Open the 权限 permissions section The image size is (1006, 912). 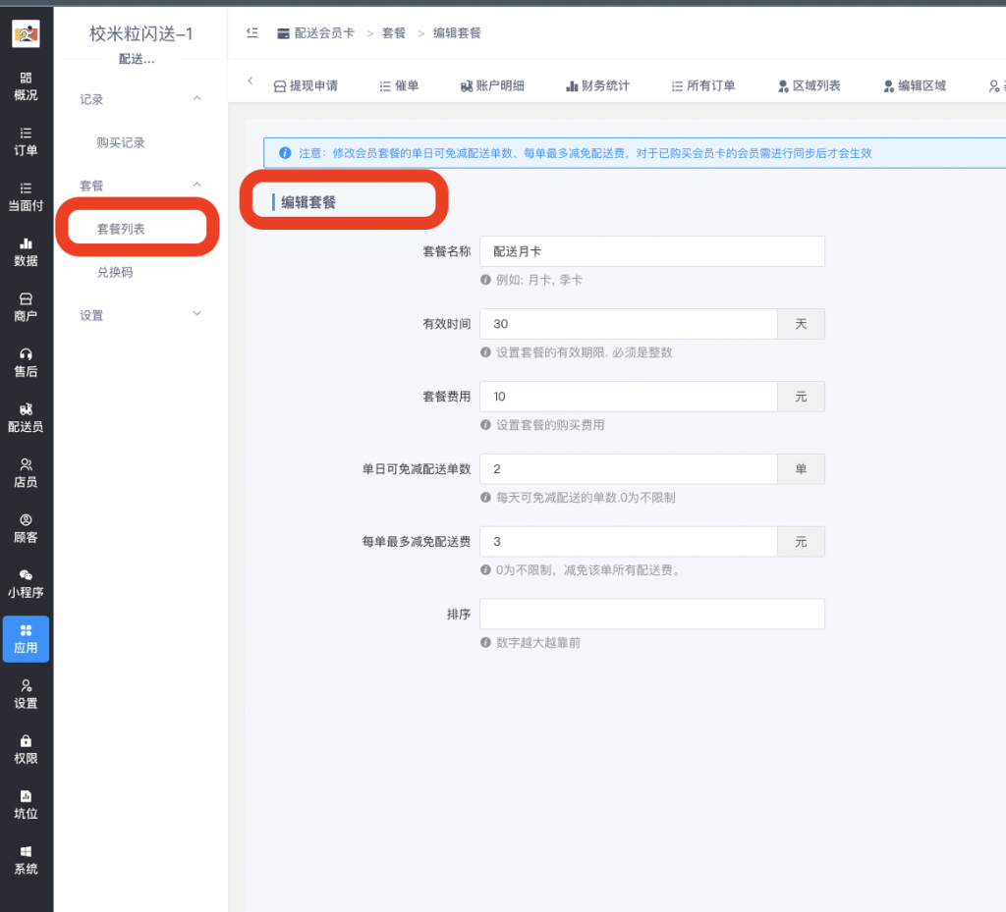point(25,749)
